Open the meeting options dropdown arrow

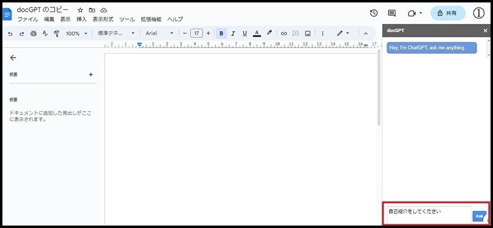pyautogui.click(x=421, y=13)
